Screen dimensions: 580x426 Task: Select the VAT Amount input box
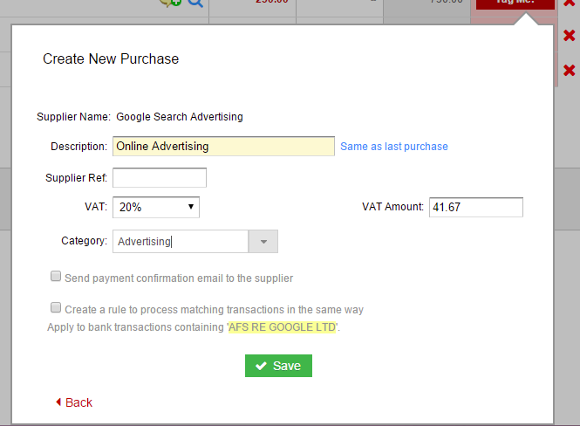pos(475,207)
